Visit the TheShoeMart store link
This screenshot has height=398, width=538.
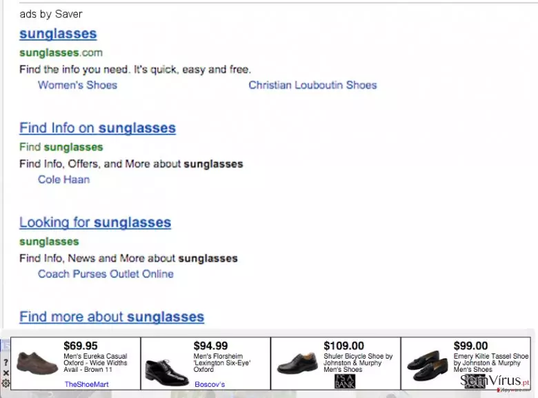(x=86, y=384)
